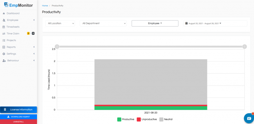Click the black Time Claim zero badge
Viewport: 254px width, 124px height.
pos(33,33)
